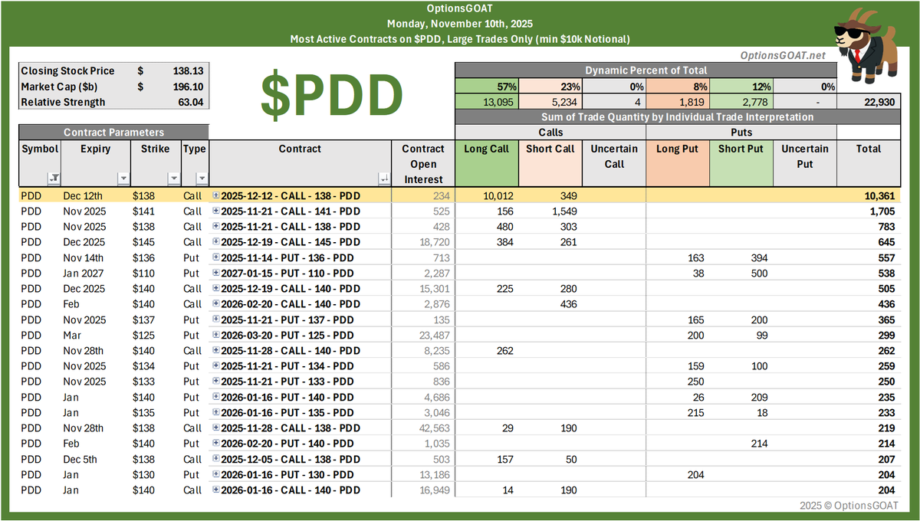Expand the 2025-11-28 CALL 140 contract row

tap(216, 351)
